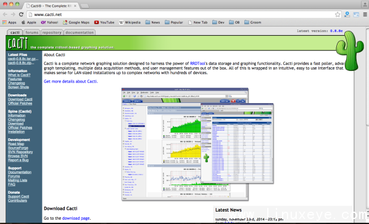The height and width of the screenshot is (224, 369).
Task: Open the Wikipedia bookmark
Action: click(x=130, y=22)
